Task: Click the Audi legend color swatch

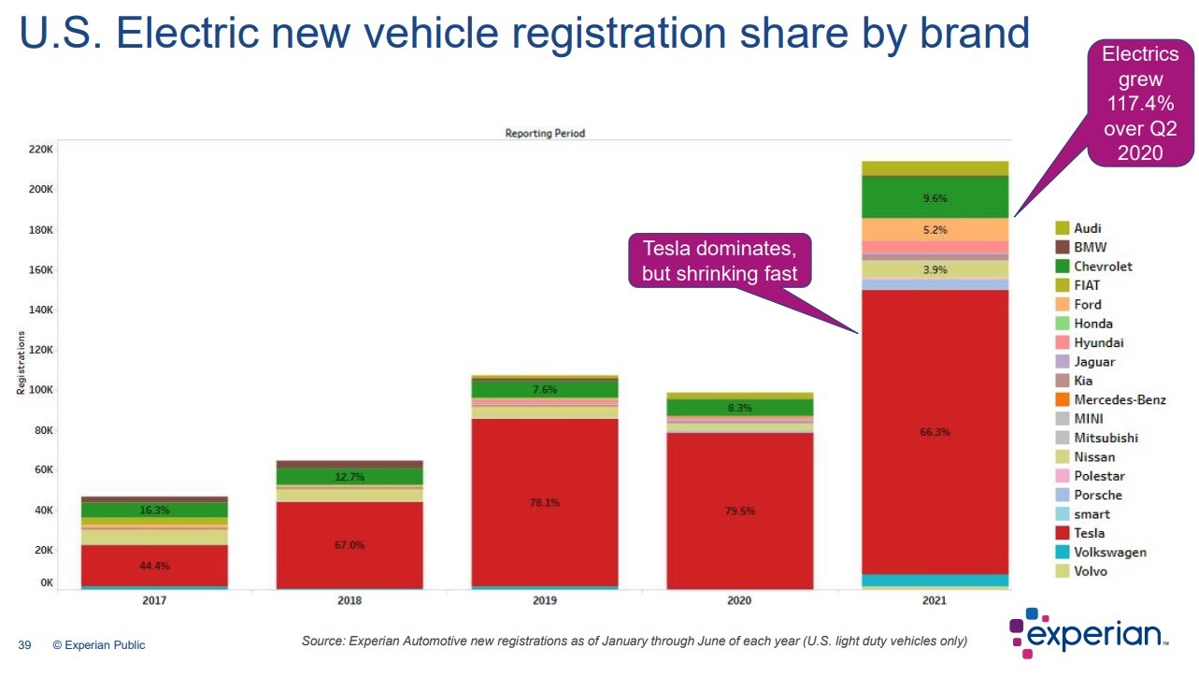Action: tap(1062, 228)
